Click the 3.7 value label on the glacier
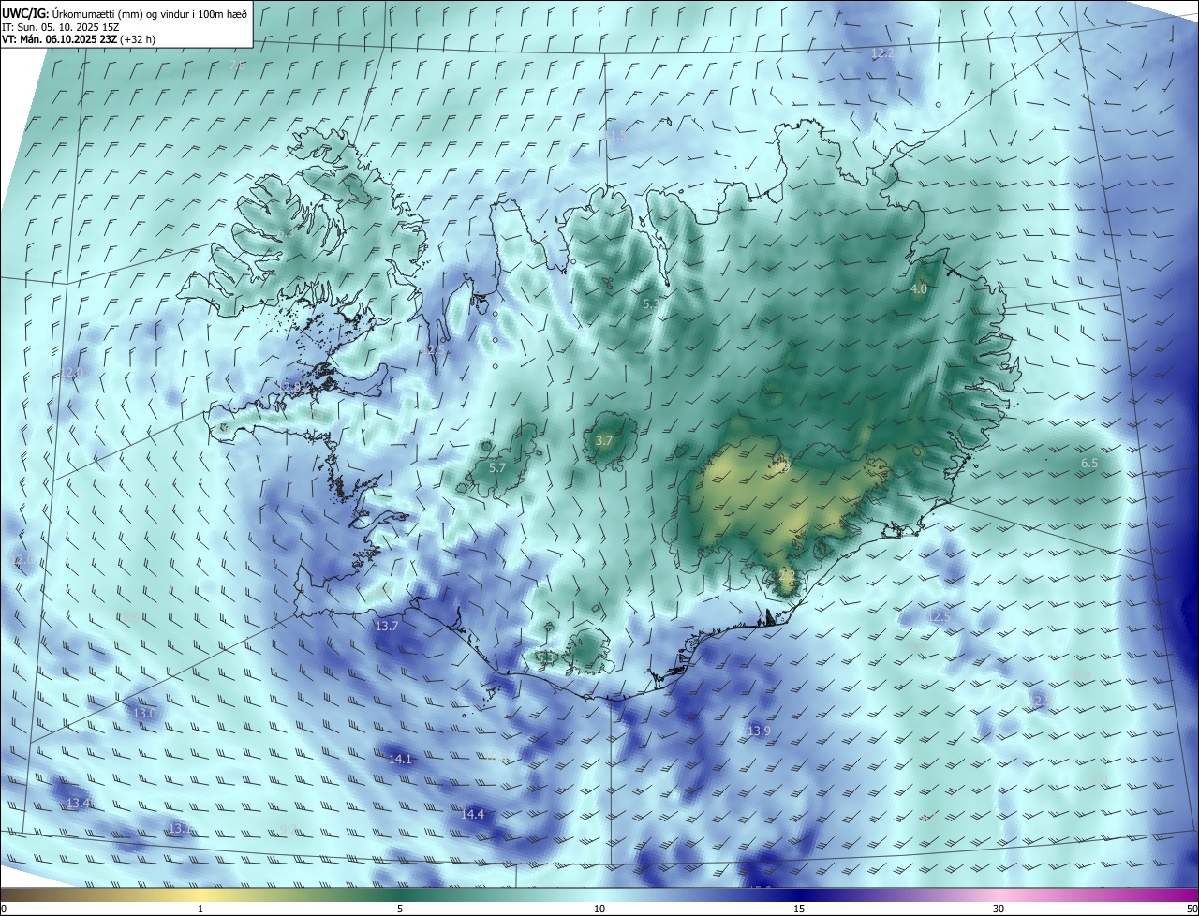Screen dimensions: 1199x916 [604, 440]
